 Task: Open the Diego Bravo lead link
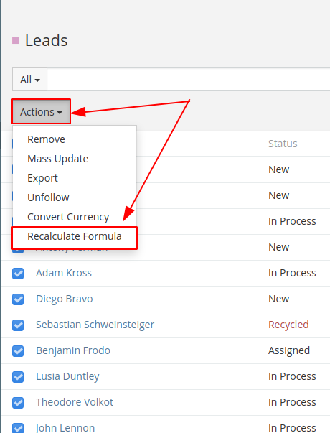pyautogui.click(x=65, y=299)
